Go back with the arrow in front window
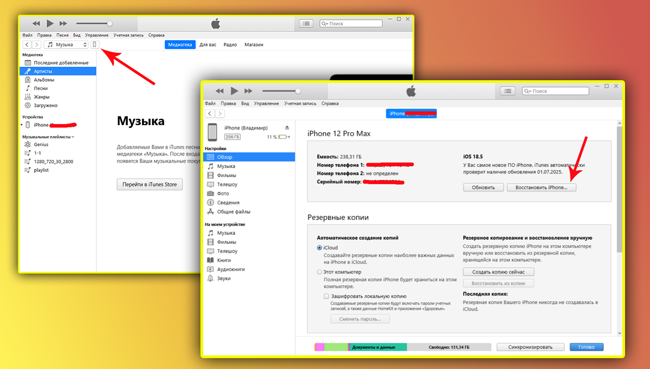 click(210, 113)
